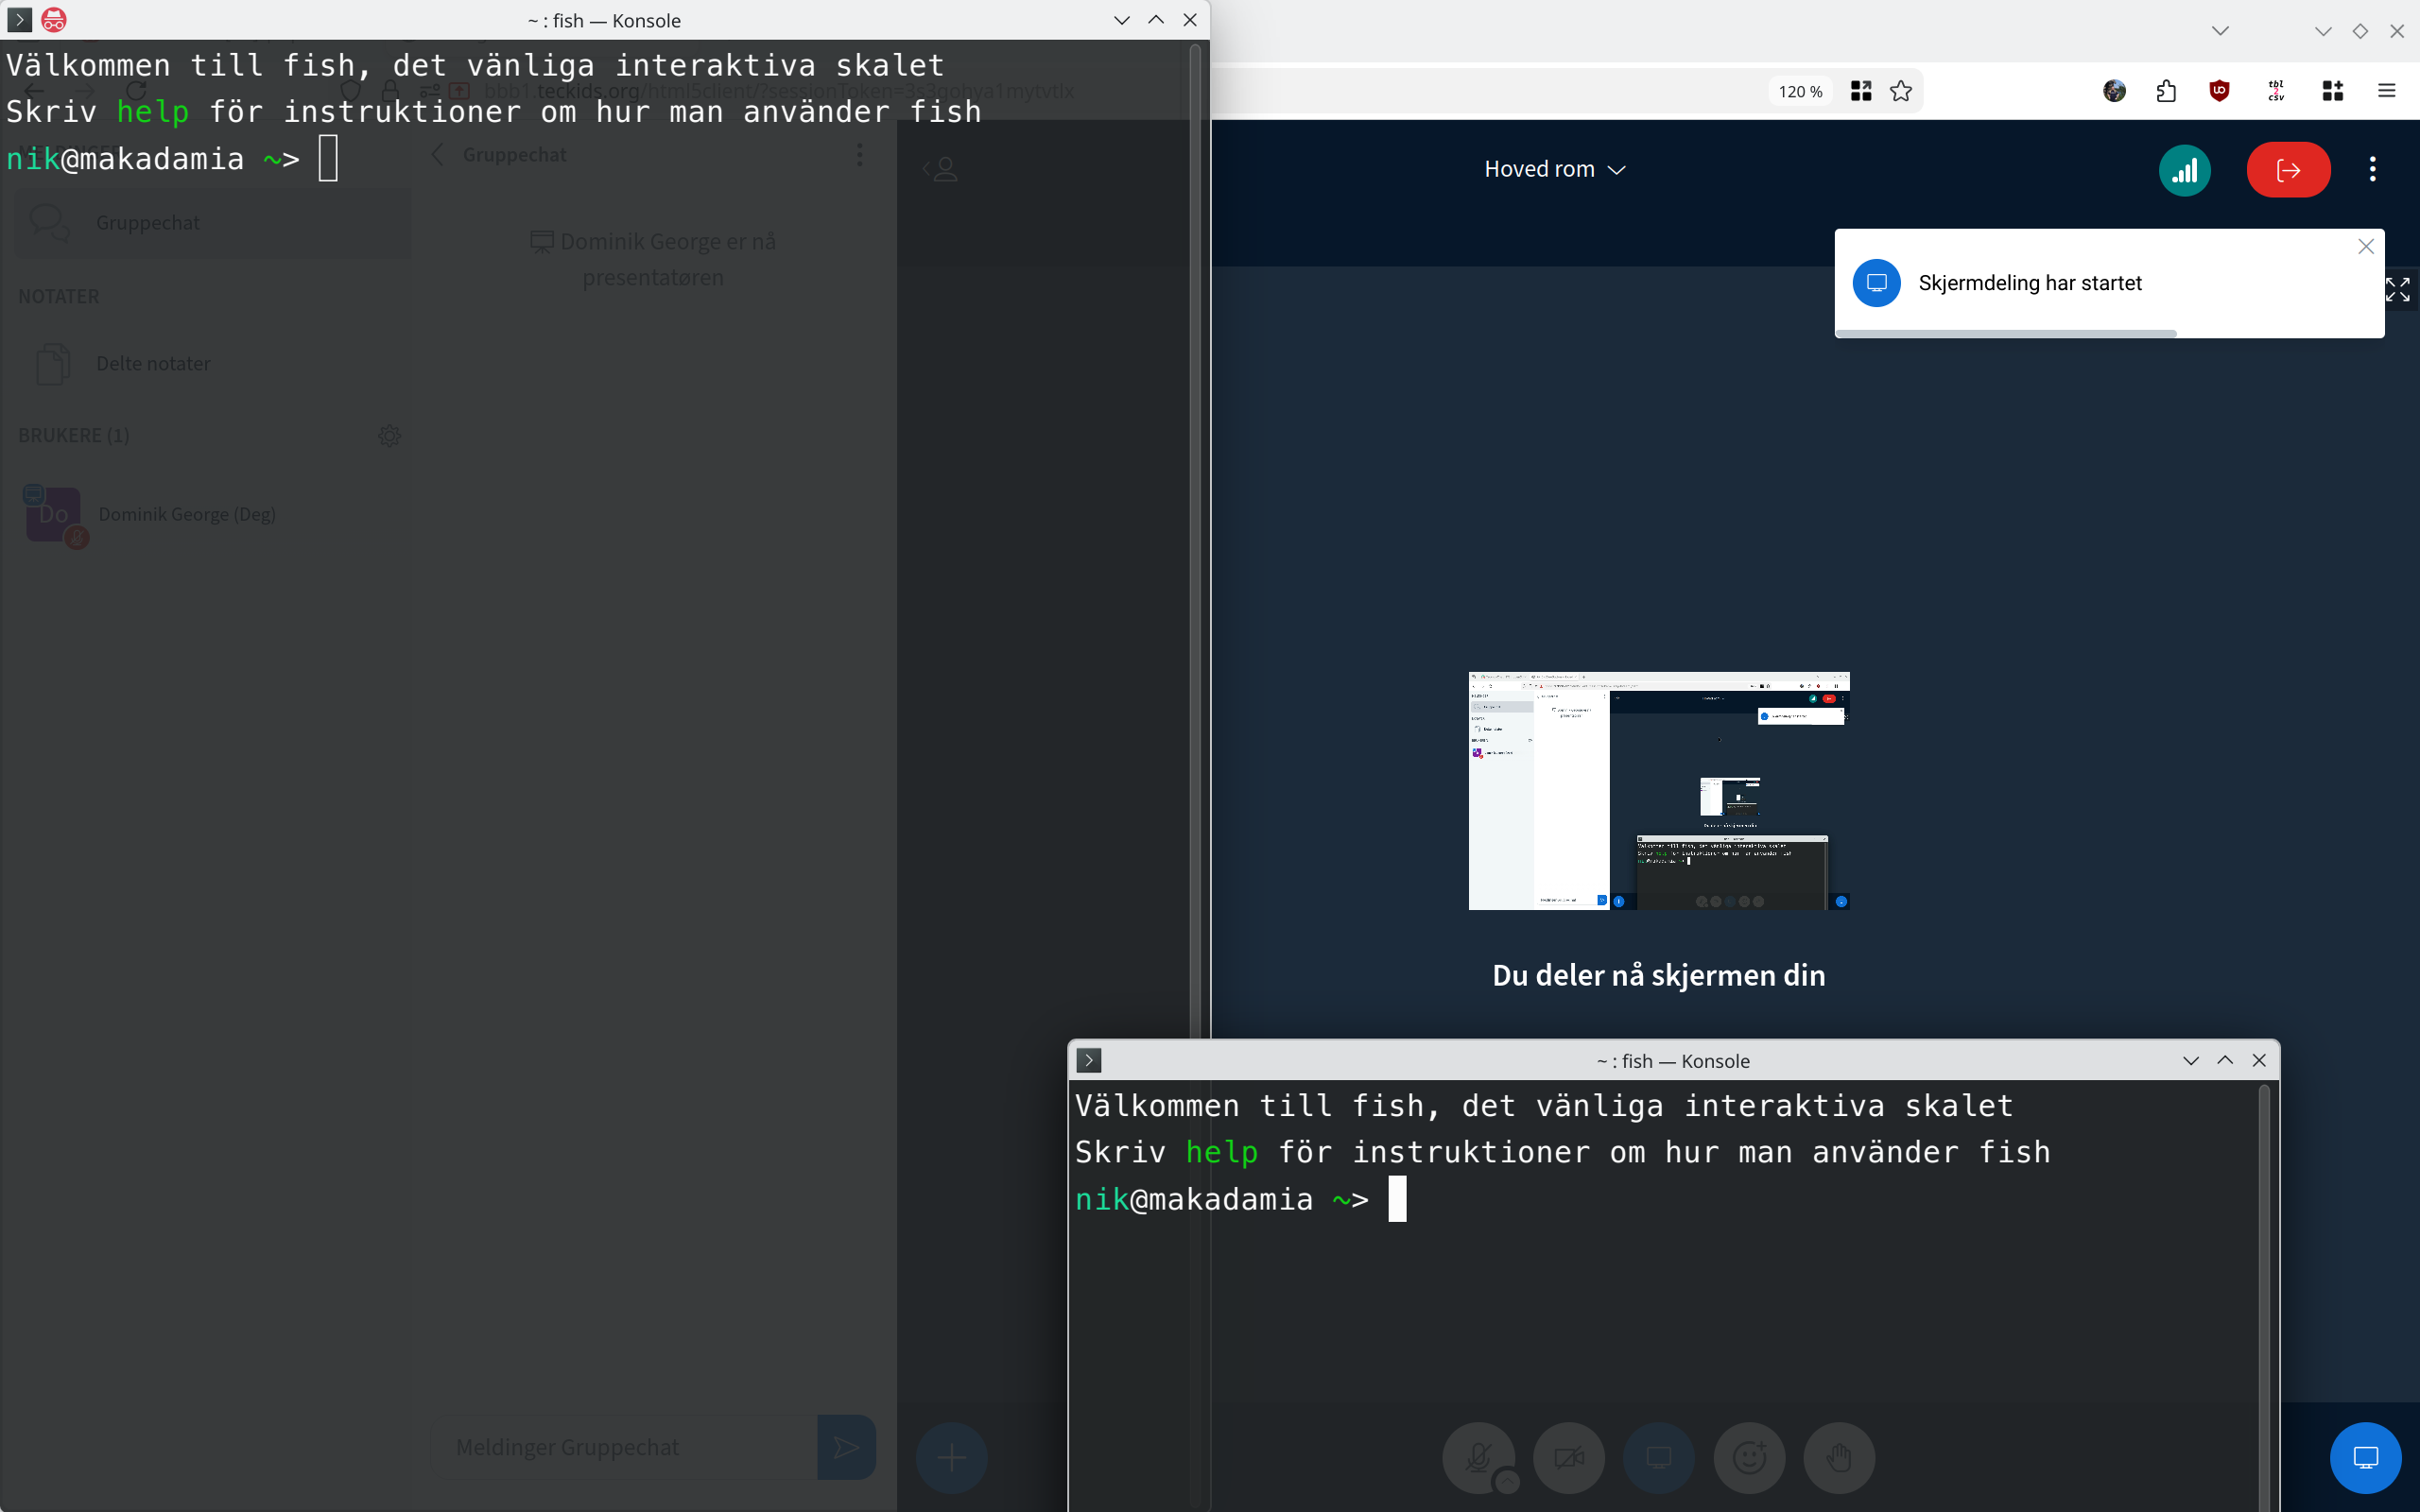
Task: Open the browser tab list chevron
Action: 2220,31
